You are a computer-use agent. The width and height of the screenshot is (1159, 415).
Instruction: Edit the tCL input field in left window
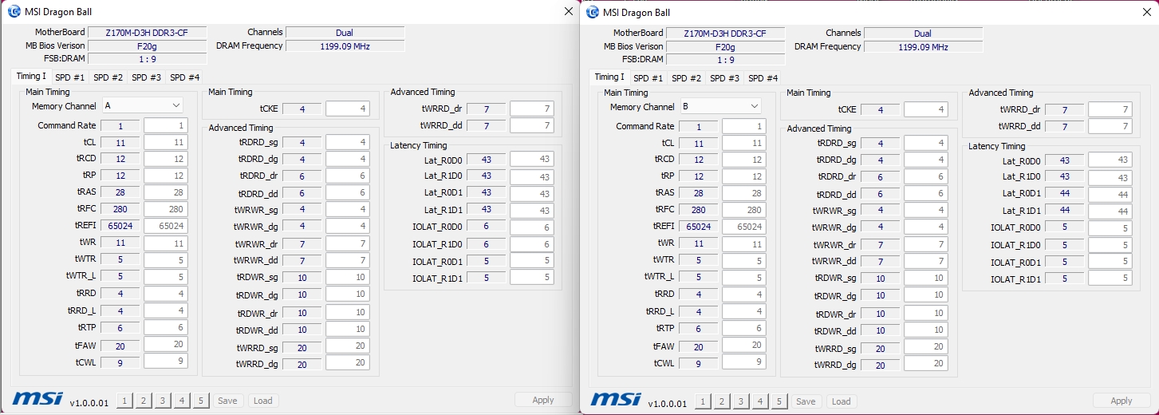point(166,142)
